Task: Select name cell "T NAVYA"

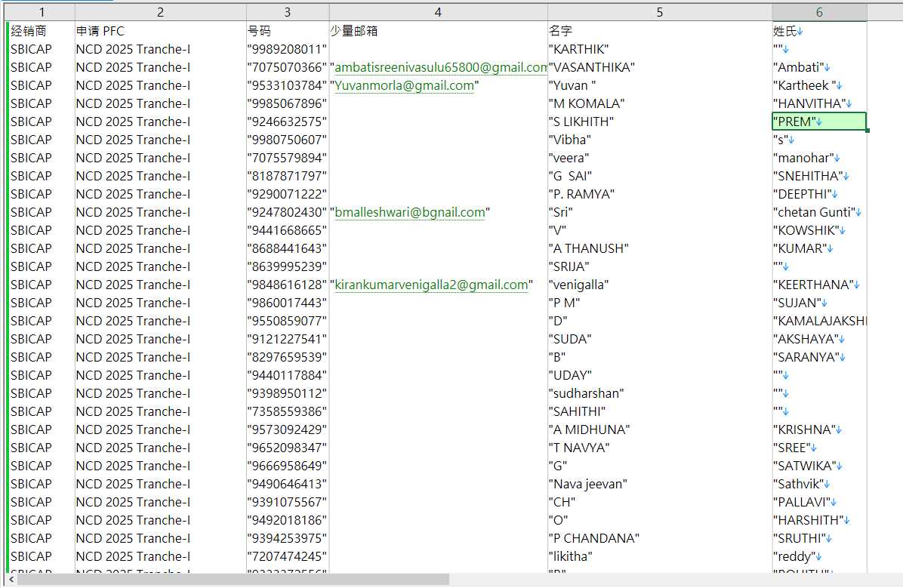Action: pyautogui.click(x=659, y=448)
